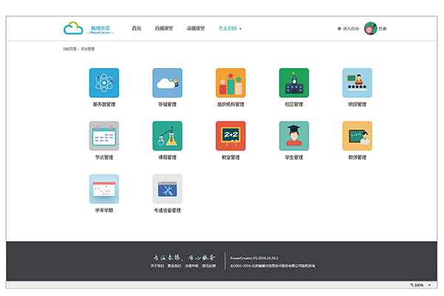Open 教室管理 chalkboard icon
The width and height of the screenshot is (444, 296).
pos(230,136)
